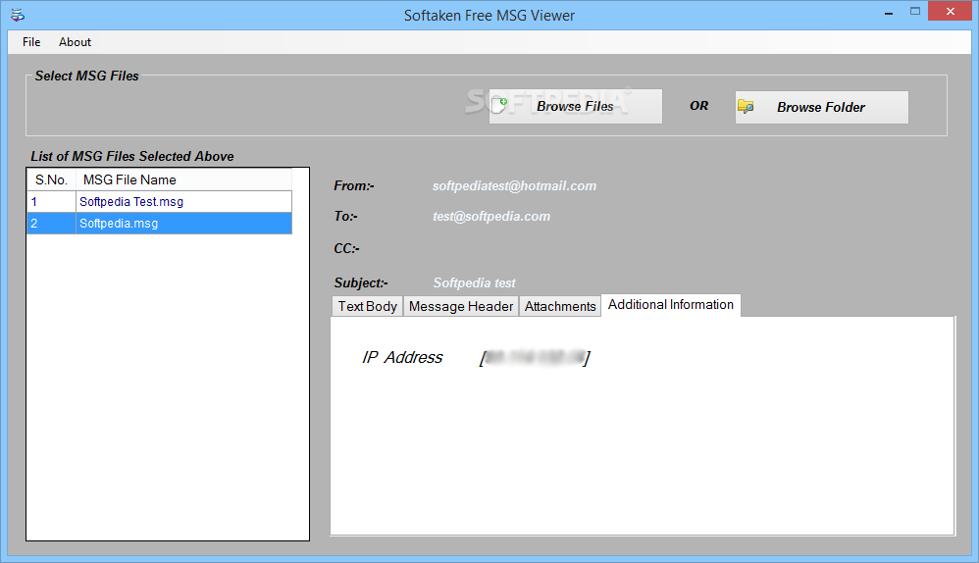The height and width of the screenshot is (563, 979).
Task: Click the sender softpediatest@hotmail.com
Action: (x=514, y=186)
